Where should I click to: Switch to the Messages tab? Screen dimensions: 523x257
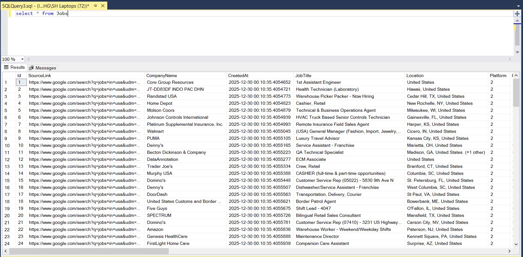(42, 68)
